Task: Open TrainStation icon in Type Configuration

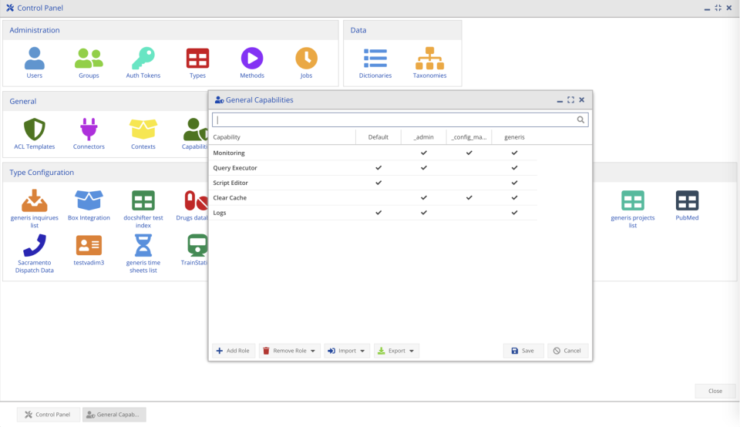Action: pos(197,245)
